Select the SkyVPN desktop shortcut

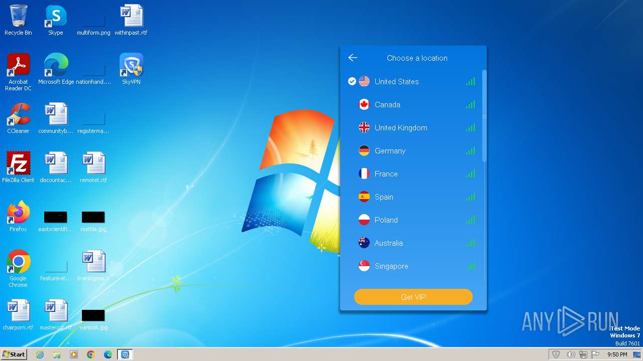[131, 69]
